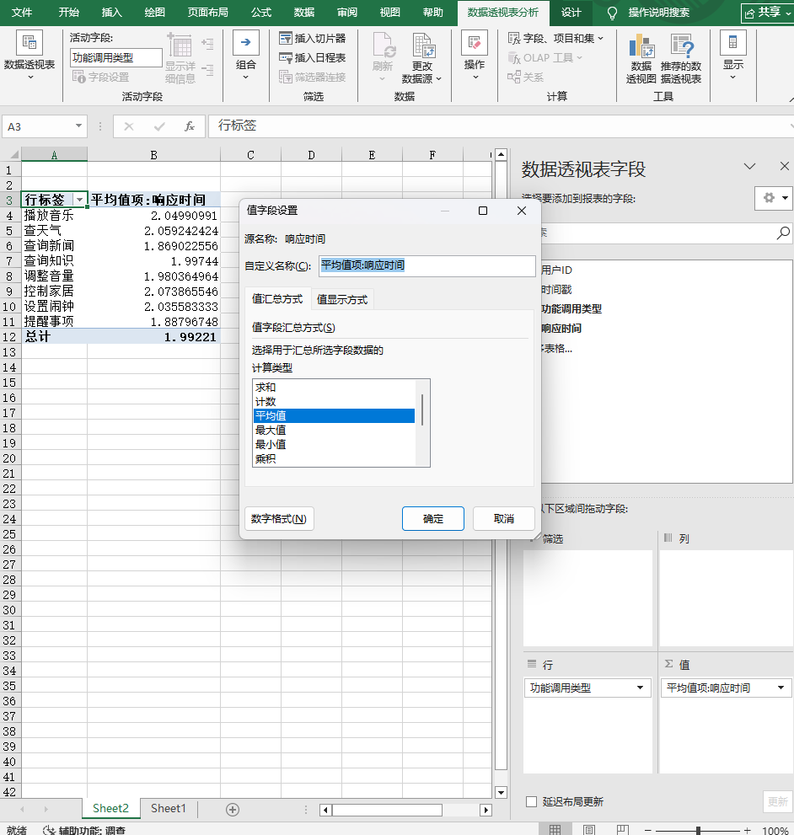Open the 文件 tab
The image size is (794, 835).
(22, 13)
